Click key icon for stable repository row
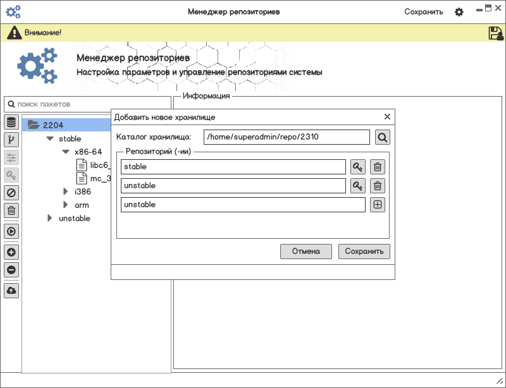Screen dimensions: 506x388 (x=358, y=167)
